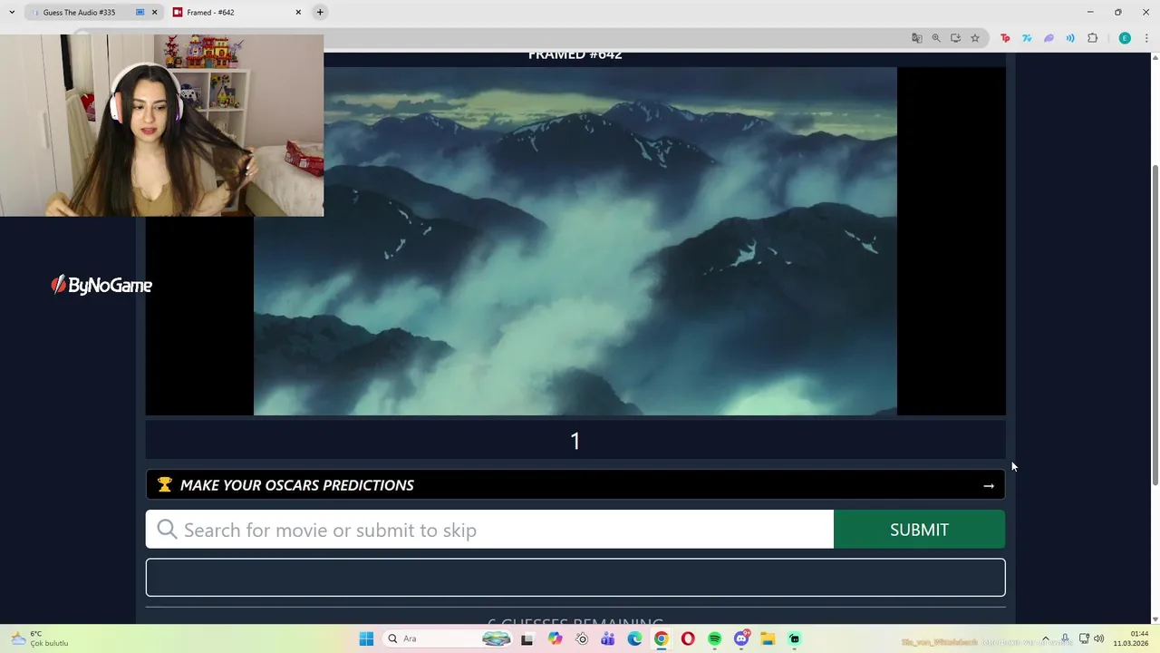Open Microsoft Teams from taskbar
This screenshot has height=653, width=1160.
(x=608, y=638)
